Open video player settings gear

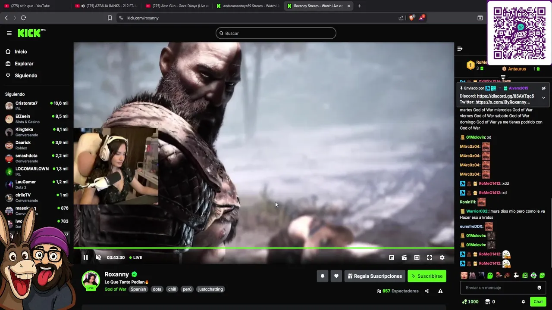tap(442, 257)
